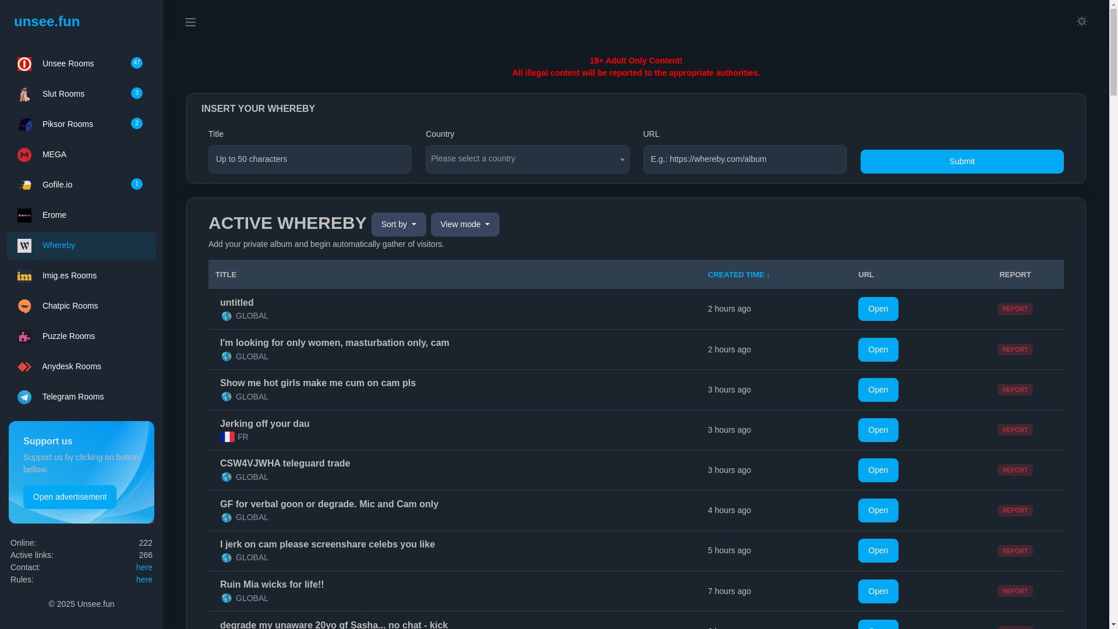This screenshot has width=1118, height=629.
Task: Open the listing created 5 hours ago
Action: click(x=878, y=550)
